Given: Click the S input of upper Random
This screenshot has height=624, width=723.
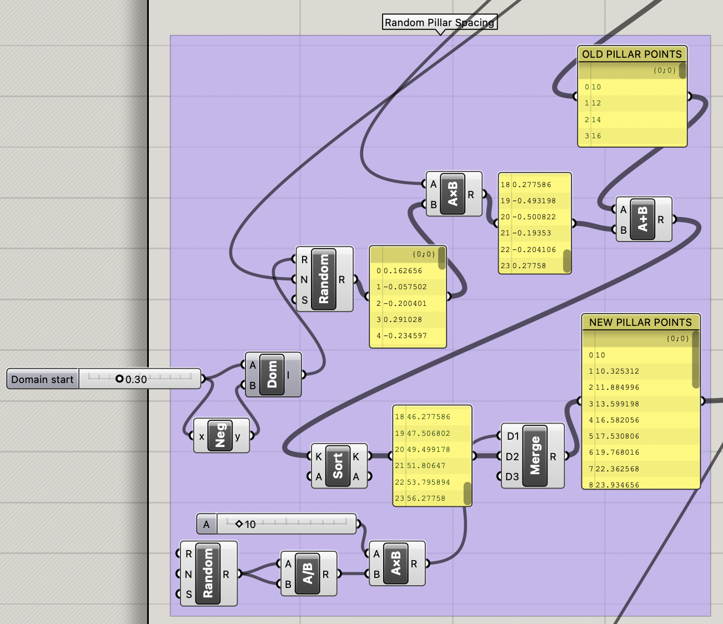Looking at the screenshot, I should coord(304,300).
